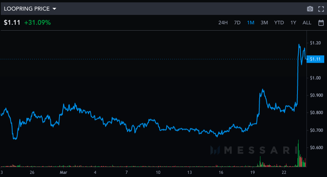Click the 13 date label on time axis
327x177 pixels.
coord(190,172)
